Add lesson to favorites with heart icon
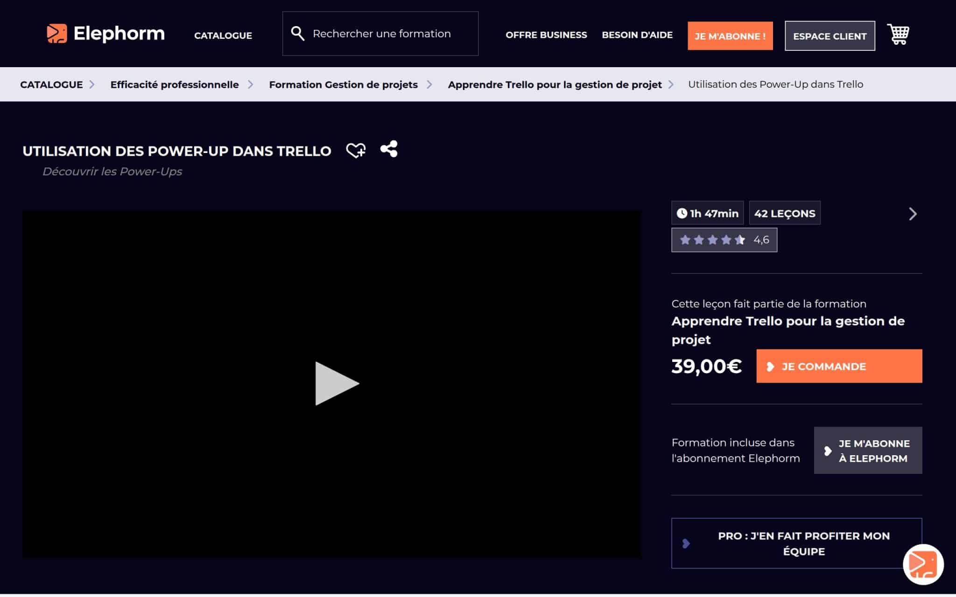The image size is (956, 597). pos(356,150)
